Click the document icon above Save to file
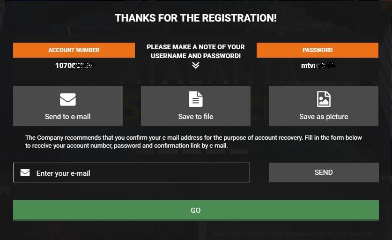 pos(195,99)
